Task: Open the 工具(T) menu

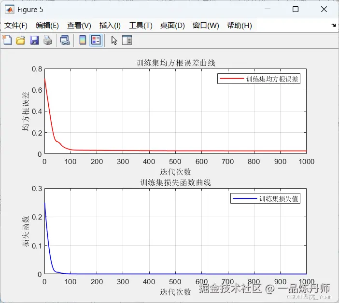Action: pos(141,26)
